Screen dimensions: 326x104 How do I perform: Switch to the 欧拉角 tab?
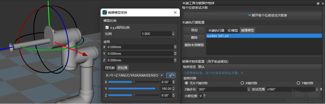point(122,68)
